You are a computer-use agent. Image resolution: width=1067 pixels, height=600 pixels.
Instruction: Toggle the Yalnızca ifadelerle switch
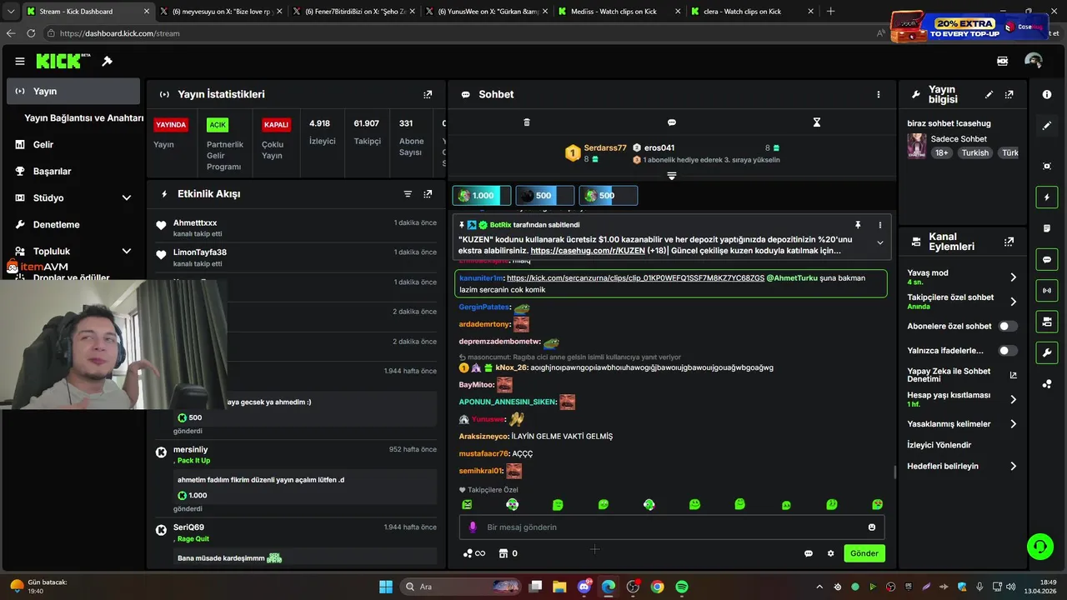[1008, 351]
